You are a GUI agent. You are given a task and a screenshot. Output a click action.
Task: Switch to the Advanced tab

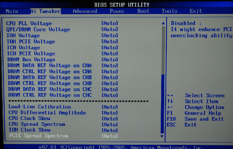pyautogui.click(x=85, y=11)
